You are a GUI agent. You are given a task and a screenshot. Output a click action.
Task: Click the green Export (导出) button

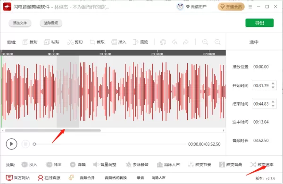[x=259, y=23]
